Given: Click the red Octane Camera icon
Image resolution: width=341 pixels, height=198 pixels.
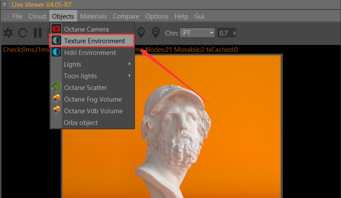Looking at the screenshot, I should point(56,29).
